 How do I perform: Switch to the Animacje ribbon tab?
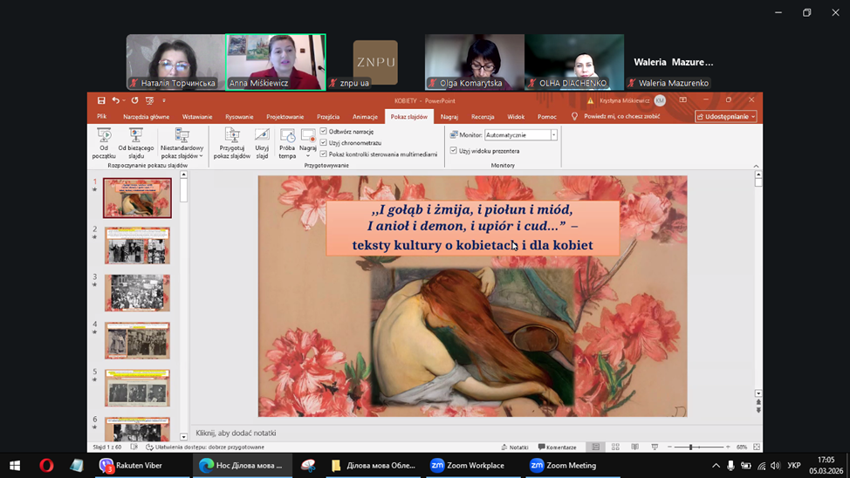365,117
